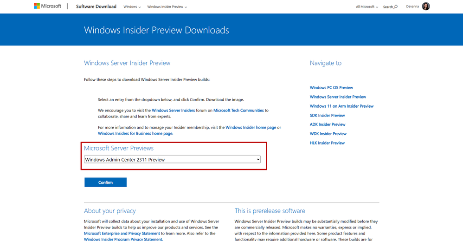
Task: Open the Windows Server Insiders forum link
Action: (174, 111)
